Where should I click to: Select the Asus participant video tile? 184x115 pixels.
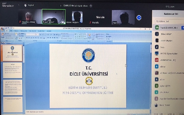click(123, 17)
